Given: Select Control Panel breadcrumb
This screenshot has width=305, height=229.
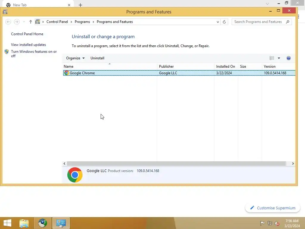Looking at the screenshot, I should [57, 22].
